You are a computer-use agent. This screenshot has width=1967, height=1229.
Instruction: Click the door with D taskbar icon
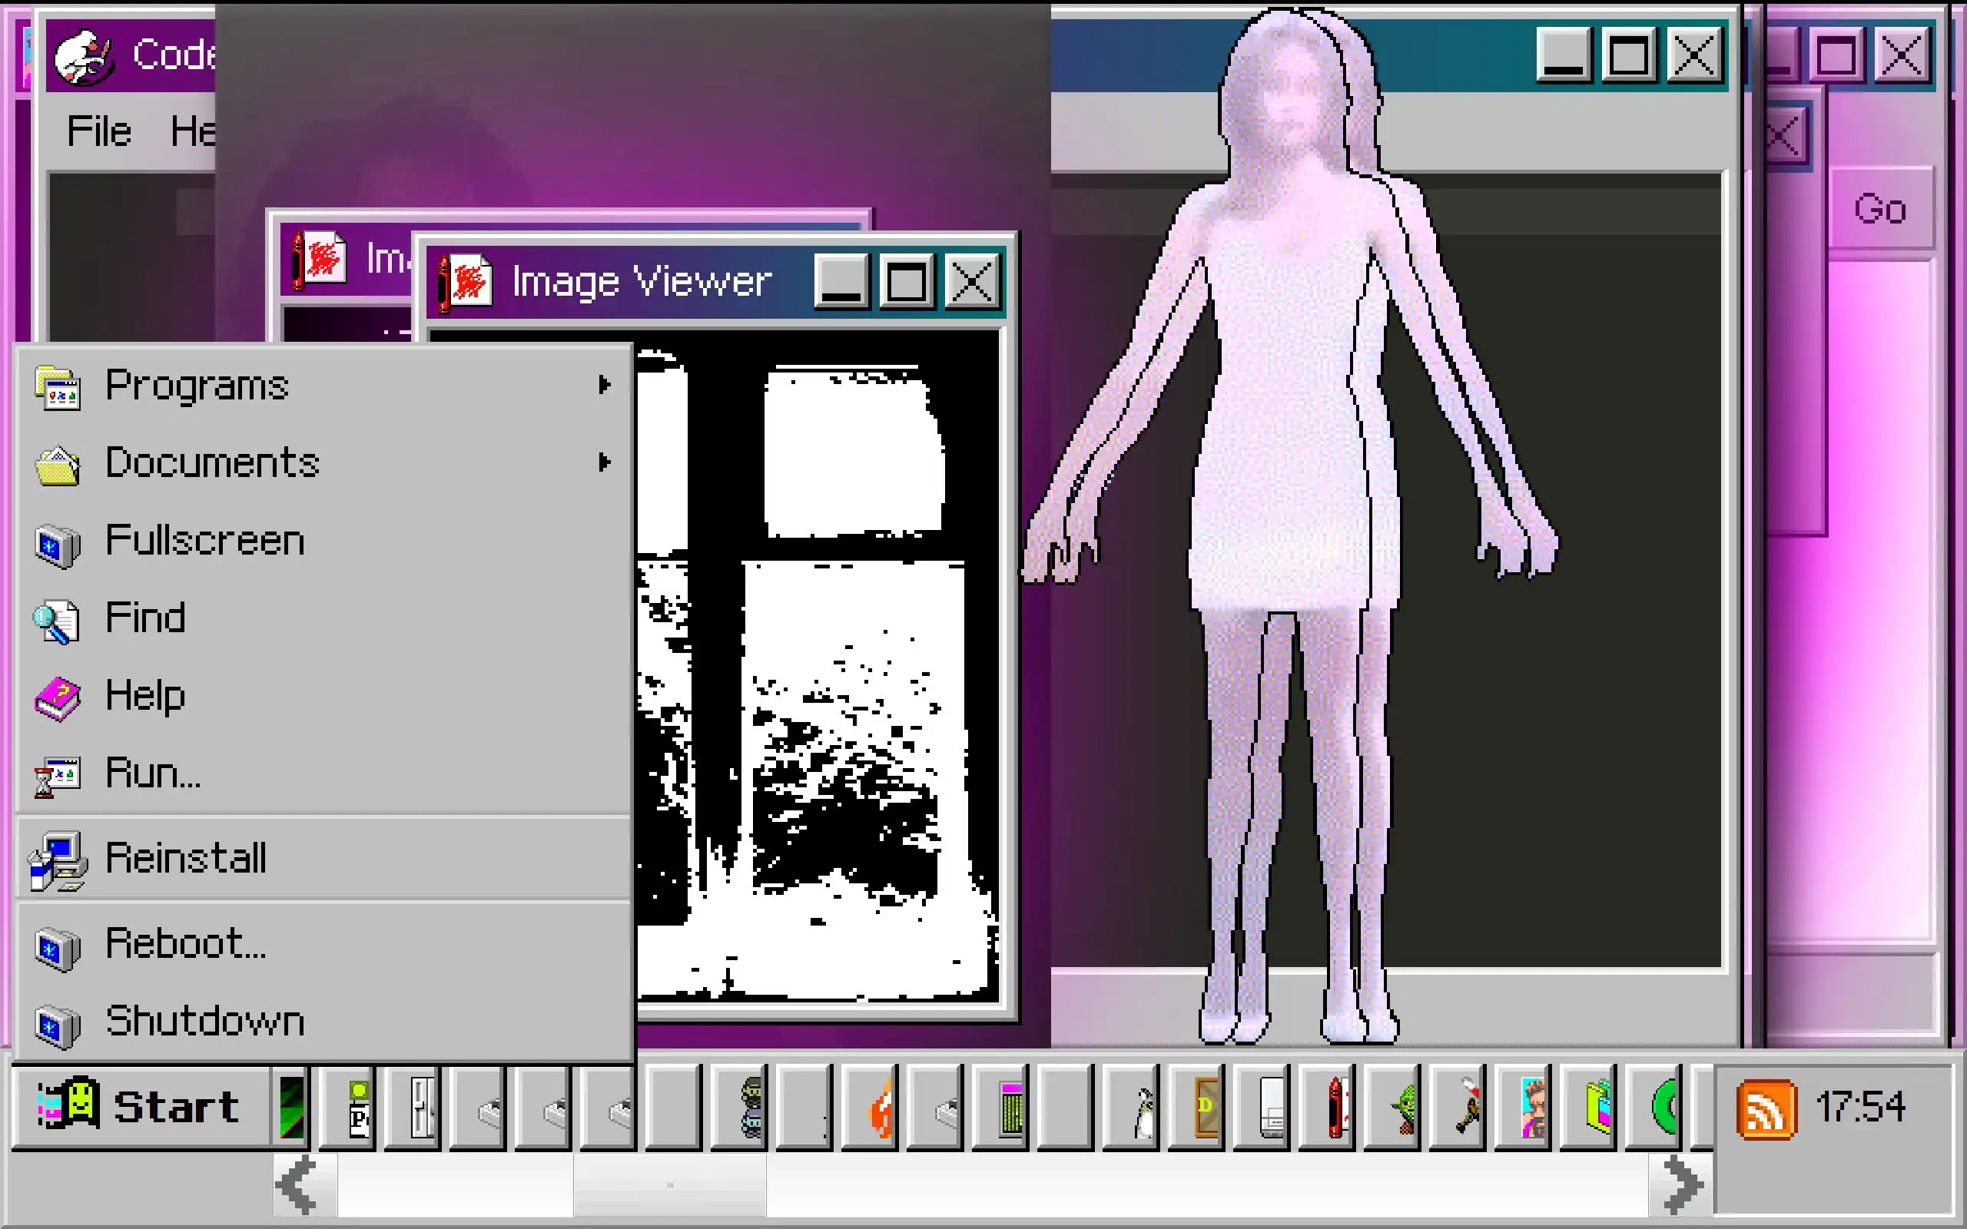pyautogui.click(x=1206, y=1108)
